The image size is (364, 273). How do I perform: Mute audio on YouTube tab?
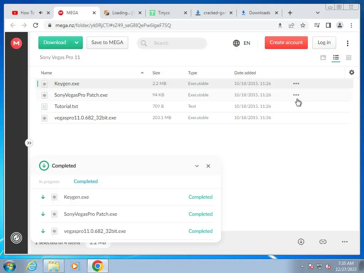(41, 13)
